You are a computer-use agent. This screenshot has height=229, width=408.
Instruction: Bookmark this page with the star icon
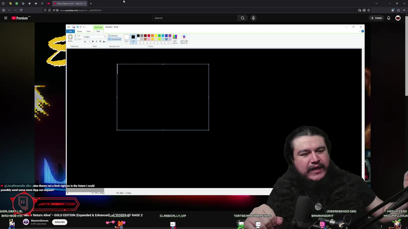[x=368, y=10]
